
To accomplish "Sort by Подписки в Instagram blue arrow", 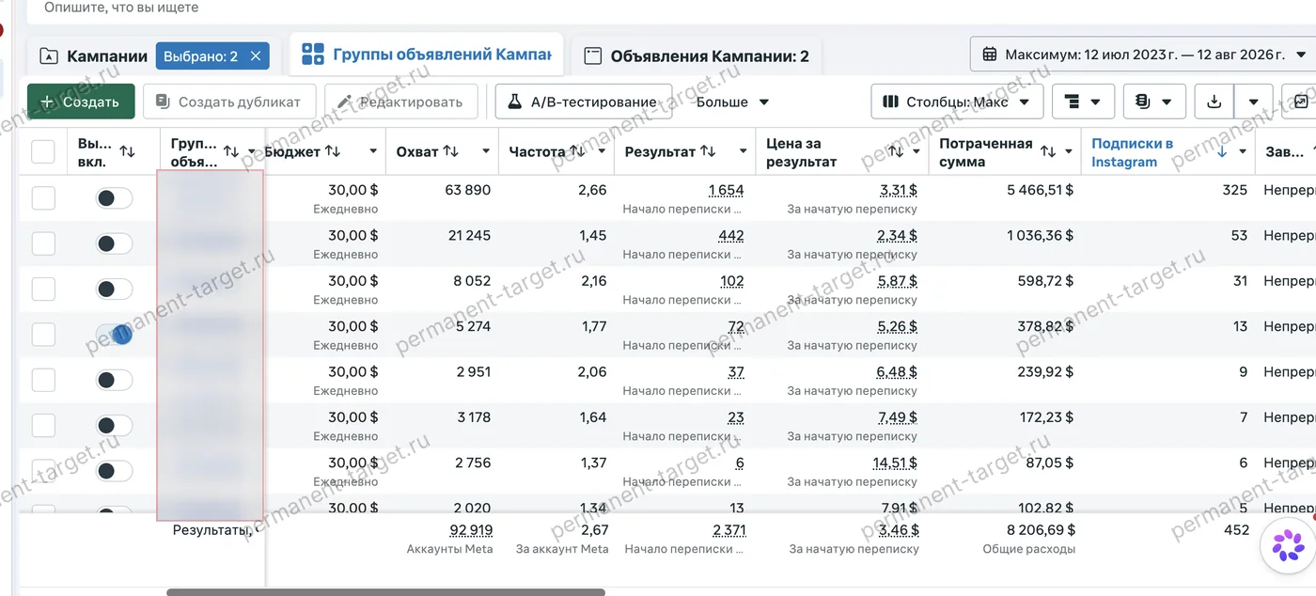I will click(1222, 152).
